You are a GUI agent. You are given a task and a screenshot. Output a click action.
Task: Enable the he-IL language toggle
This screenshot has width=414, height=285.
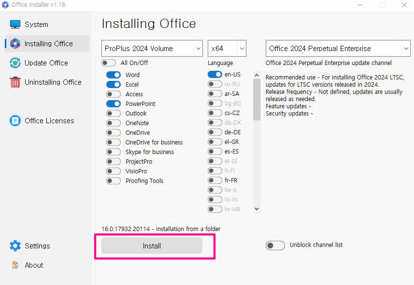(215, 190)
